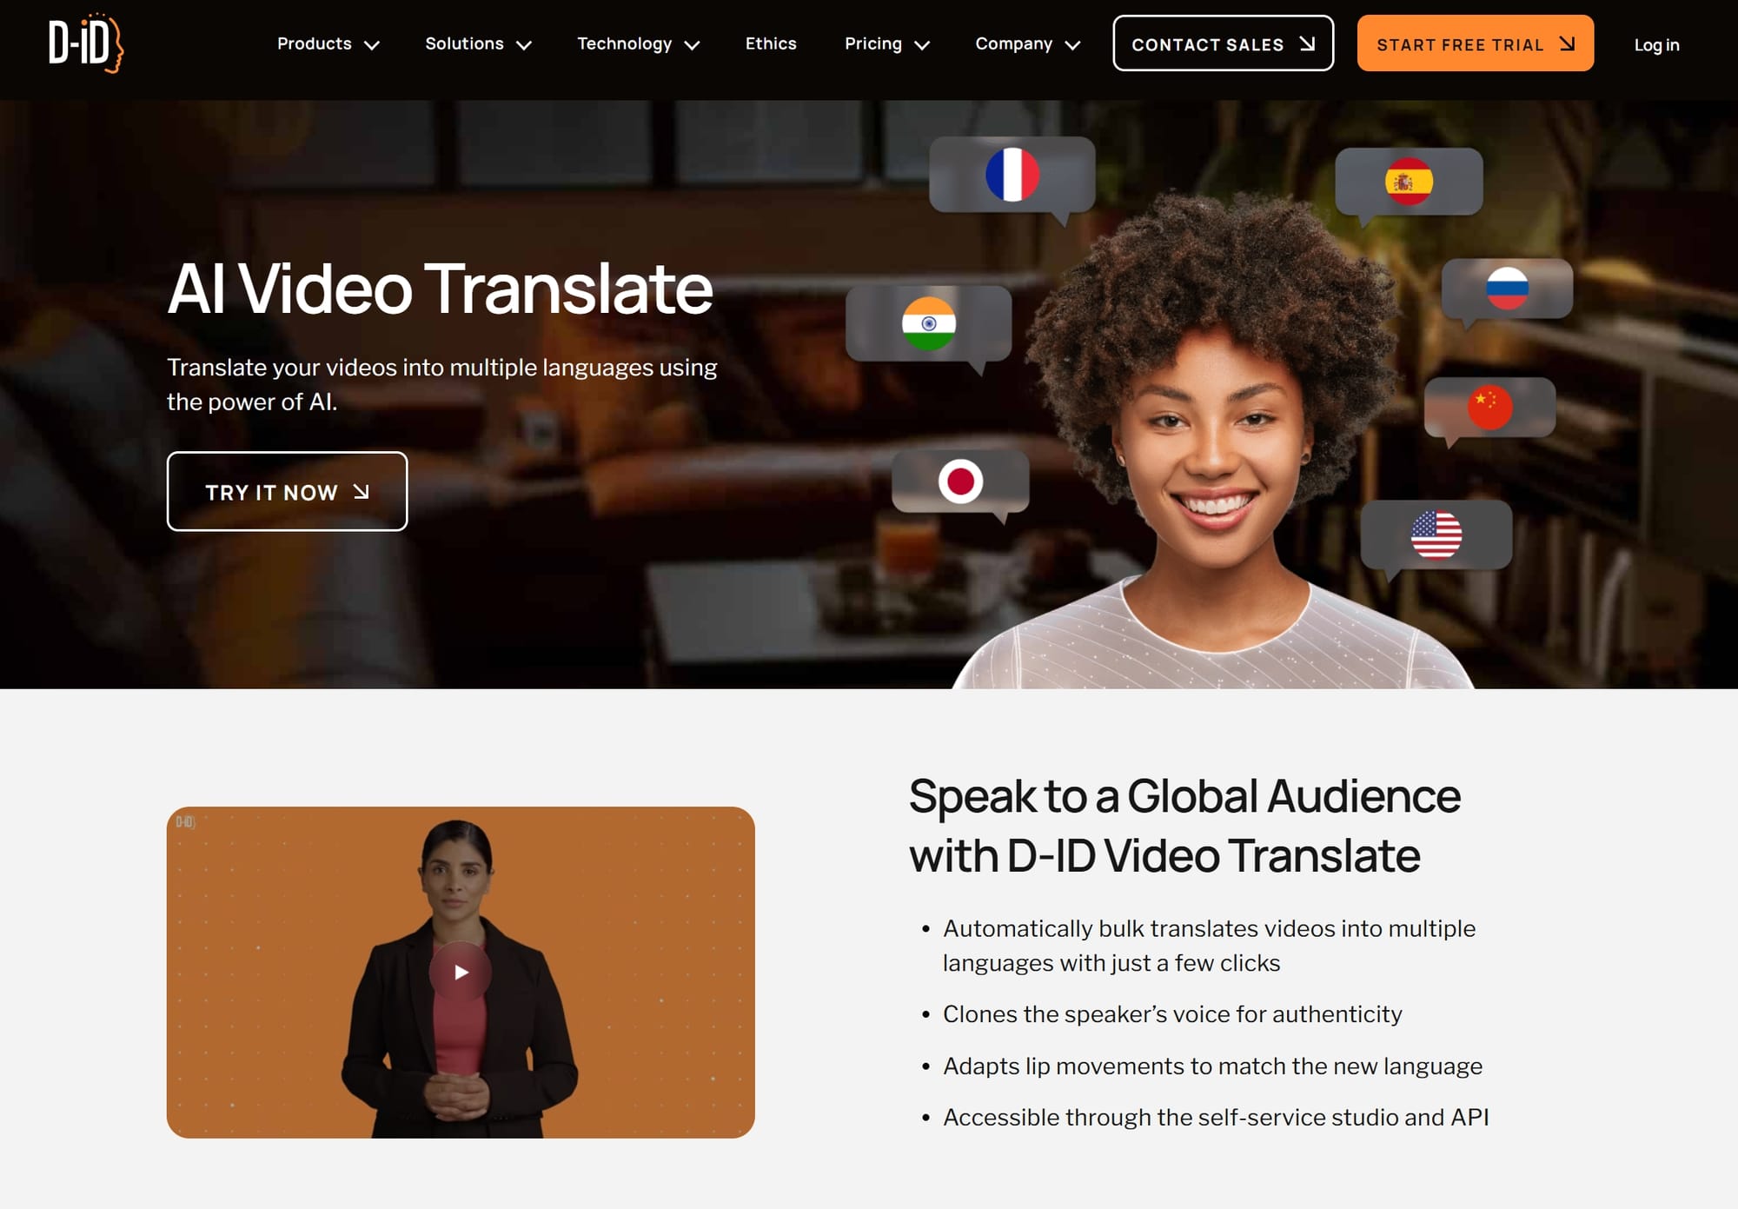Open the Ethics page from the navbar

point(771,43)
